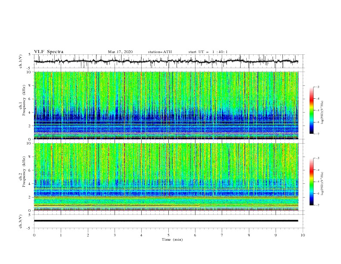
Task: Click time axis tick label "9"
Action: [x=276, y=235]
